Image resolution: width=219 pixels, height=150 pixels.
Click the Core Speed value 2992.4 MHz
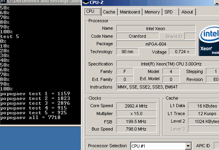pyautogui.click(x=137, y=106)
